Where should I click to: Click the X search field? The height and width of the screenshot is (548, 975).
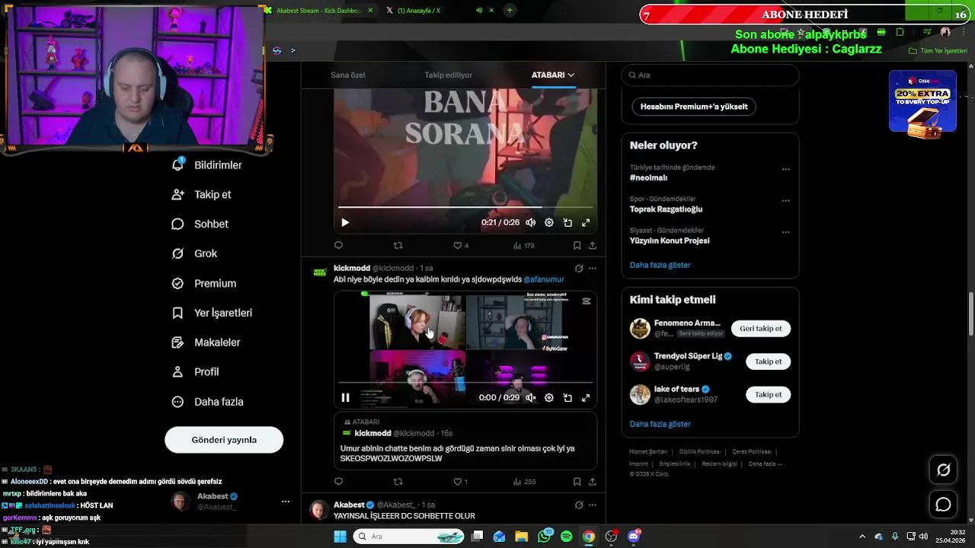click(x=710, y=75)
